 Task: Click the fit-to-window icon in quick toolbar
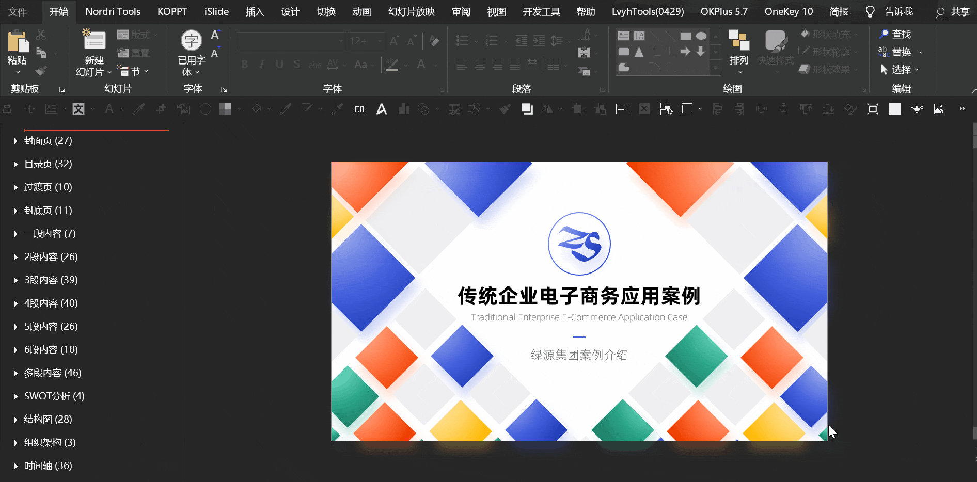(873, 109)
